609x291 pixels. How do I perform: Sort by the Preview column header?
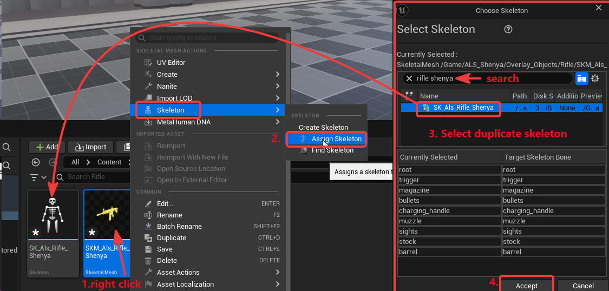pyautogui.click(x=591, y=96)
